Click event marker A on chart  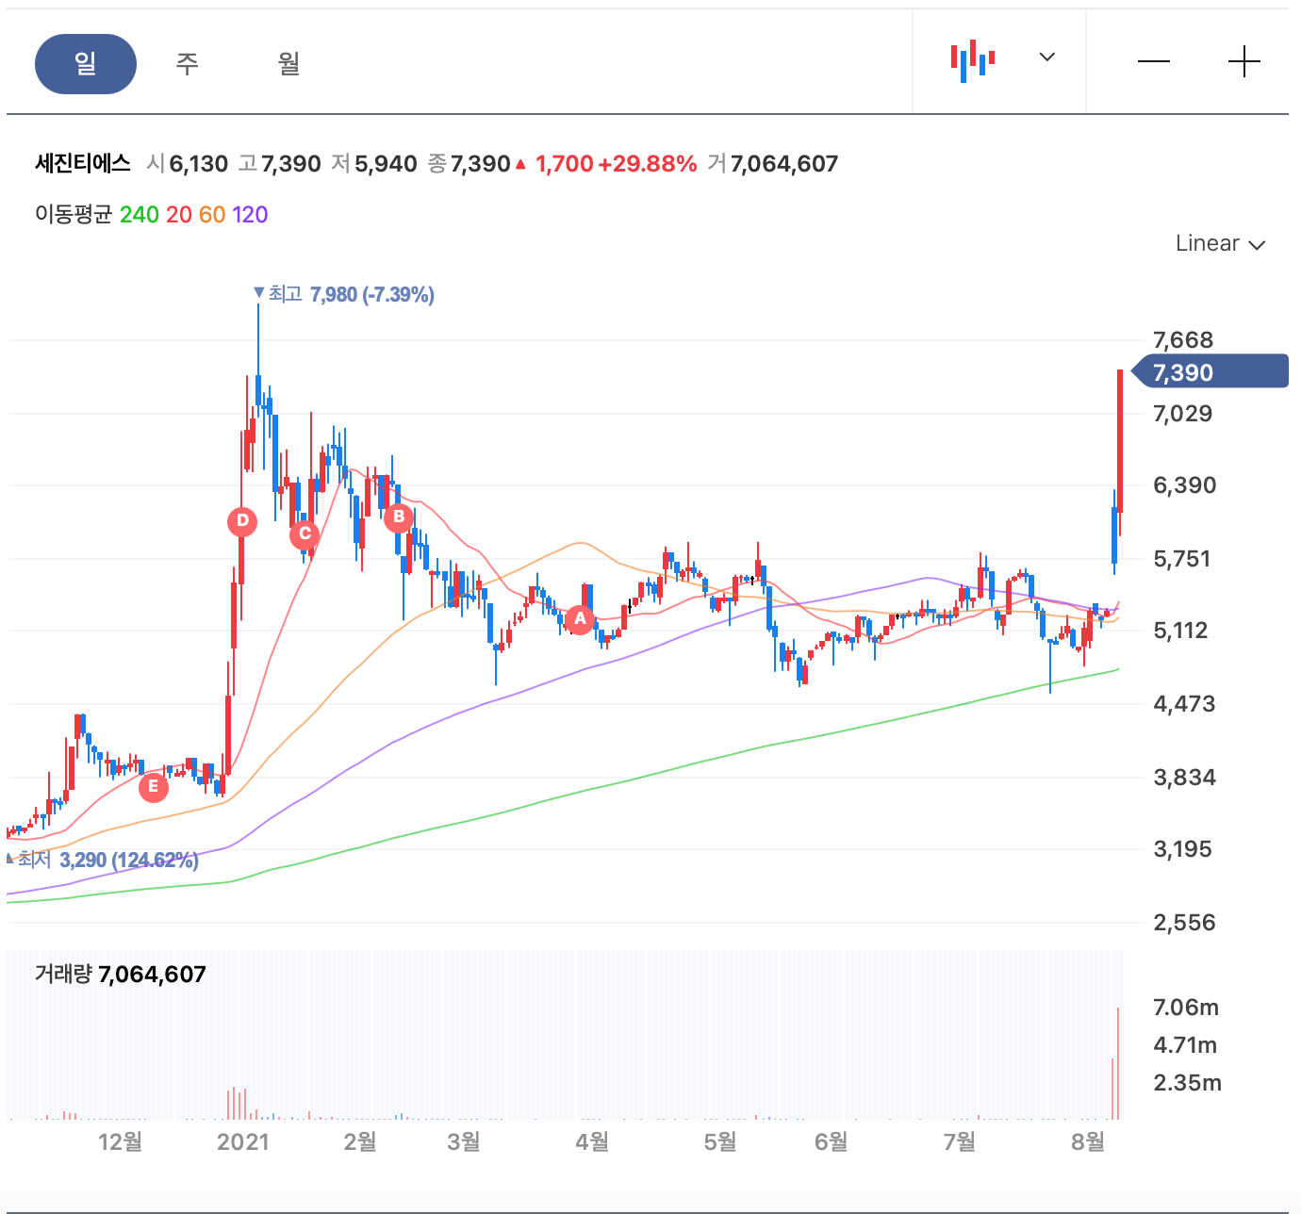580,619
